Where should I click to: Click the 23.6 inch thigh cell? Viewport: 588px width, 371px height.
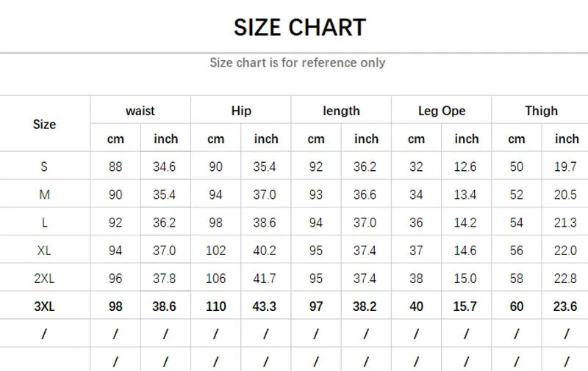(x=564, y=306)
